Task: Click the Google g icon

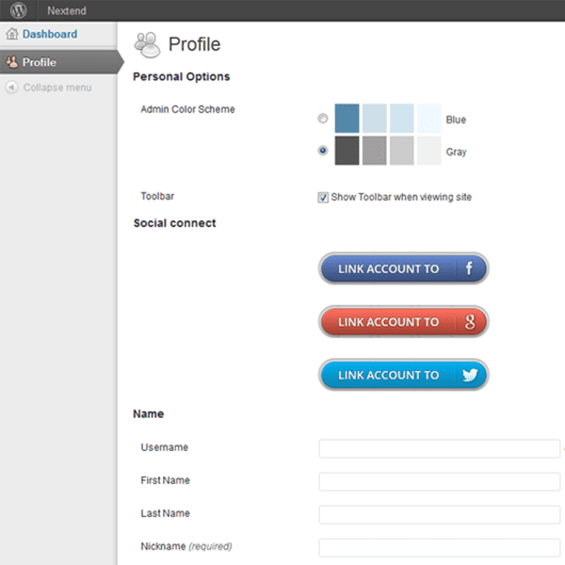Action: tap(470, 322)
